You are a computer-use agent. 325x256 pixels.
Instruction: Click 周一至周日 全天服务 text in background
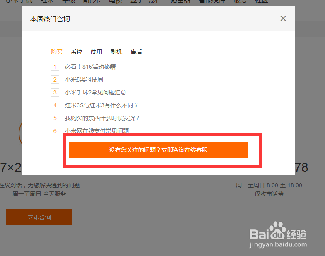tap(39, 194)
